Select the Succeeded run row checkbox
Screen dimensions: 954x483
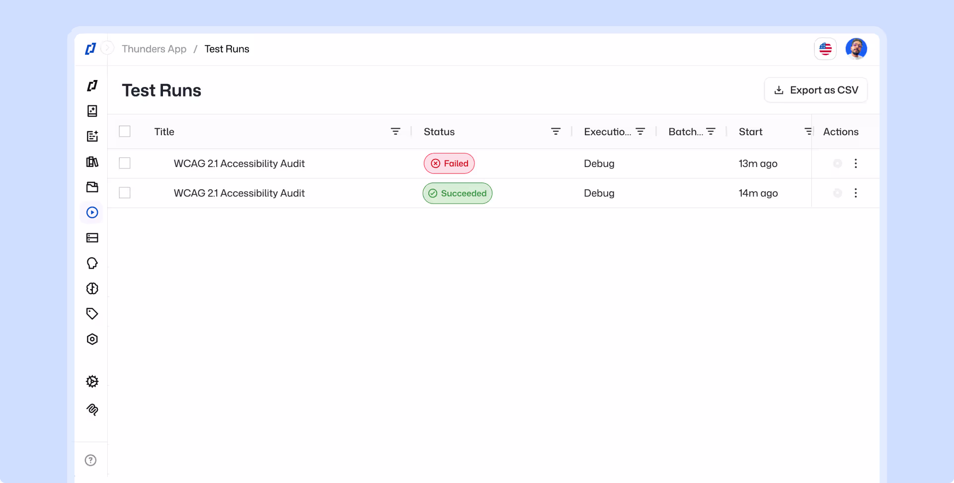125,192
